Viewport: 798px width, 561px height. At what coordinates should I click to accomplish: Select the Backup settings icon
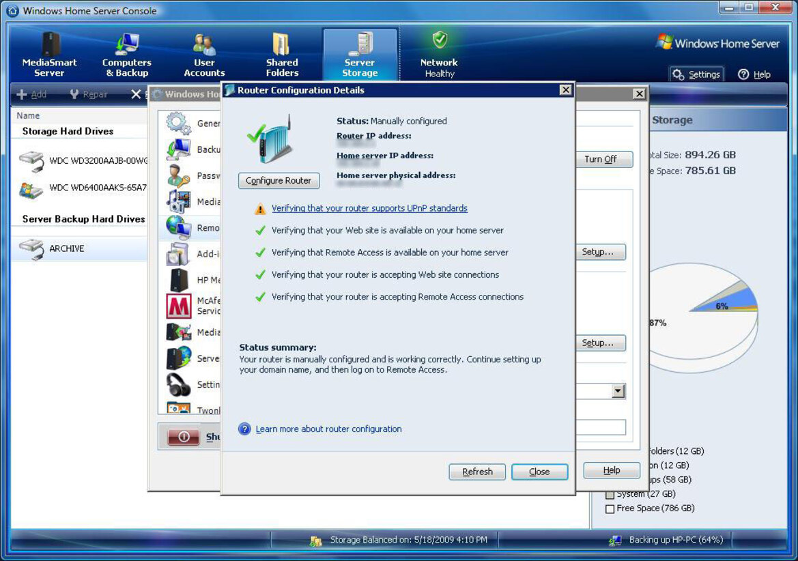pyautogui.click(x=178, y=149)
